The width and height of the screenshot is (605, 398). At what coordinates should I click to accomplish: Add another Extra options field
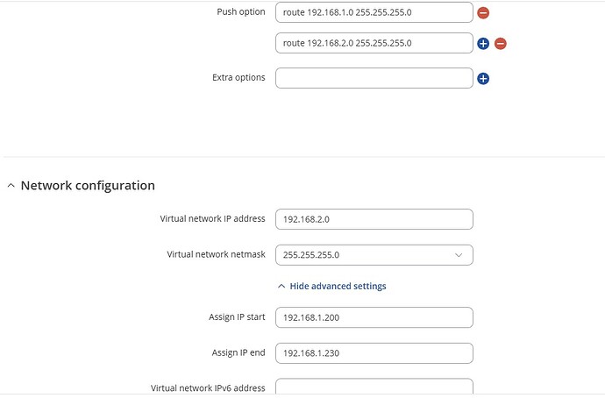tap(483, 79)
